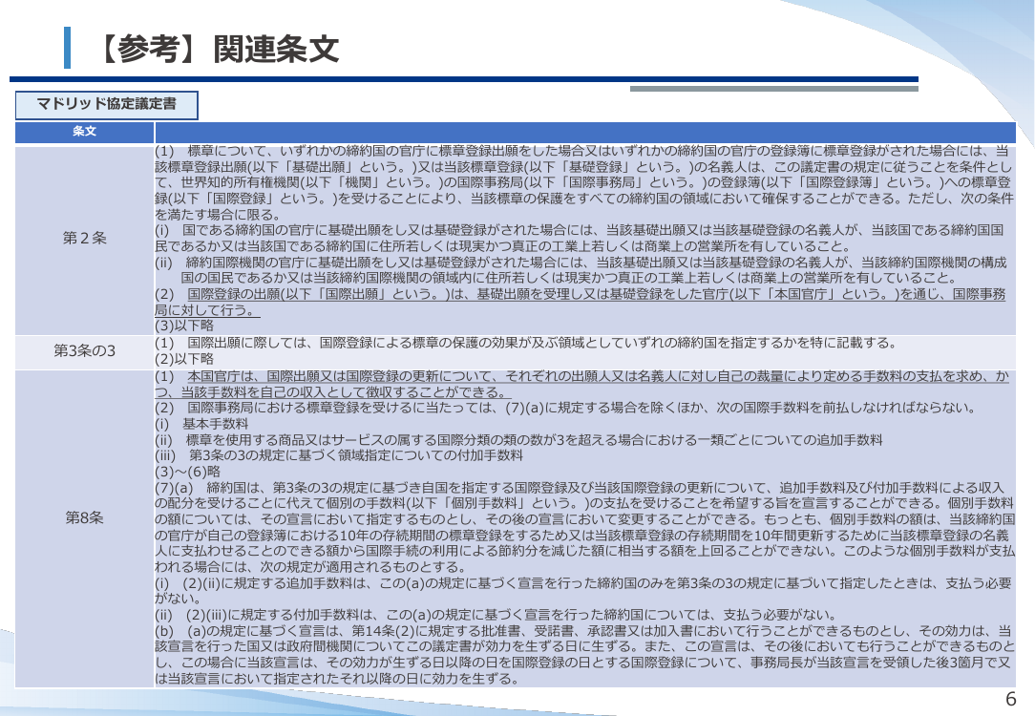Click the line starting (1) 国際出願に際しては

click(527, 343)
